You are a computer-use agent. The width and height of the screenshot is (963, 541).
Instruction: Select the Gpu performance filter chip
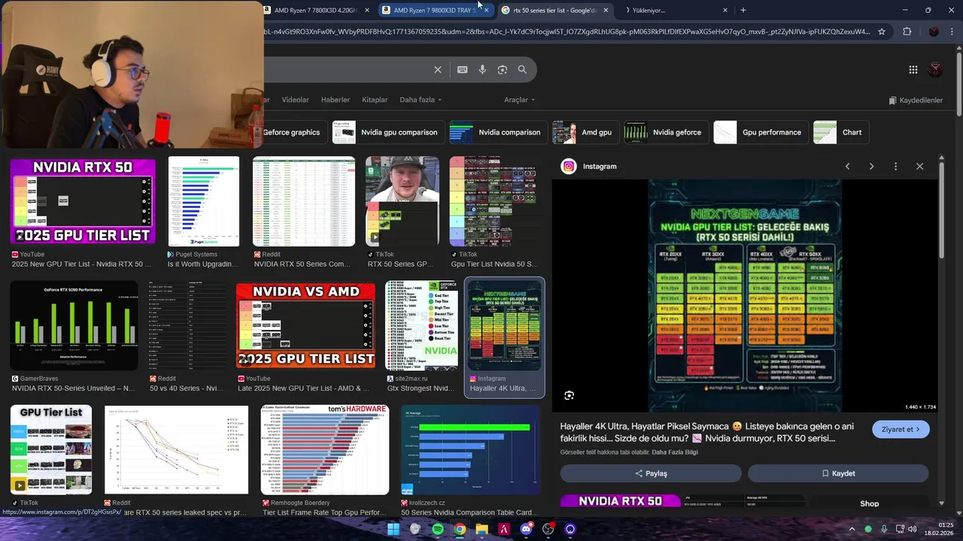(761, 132)
